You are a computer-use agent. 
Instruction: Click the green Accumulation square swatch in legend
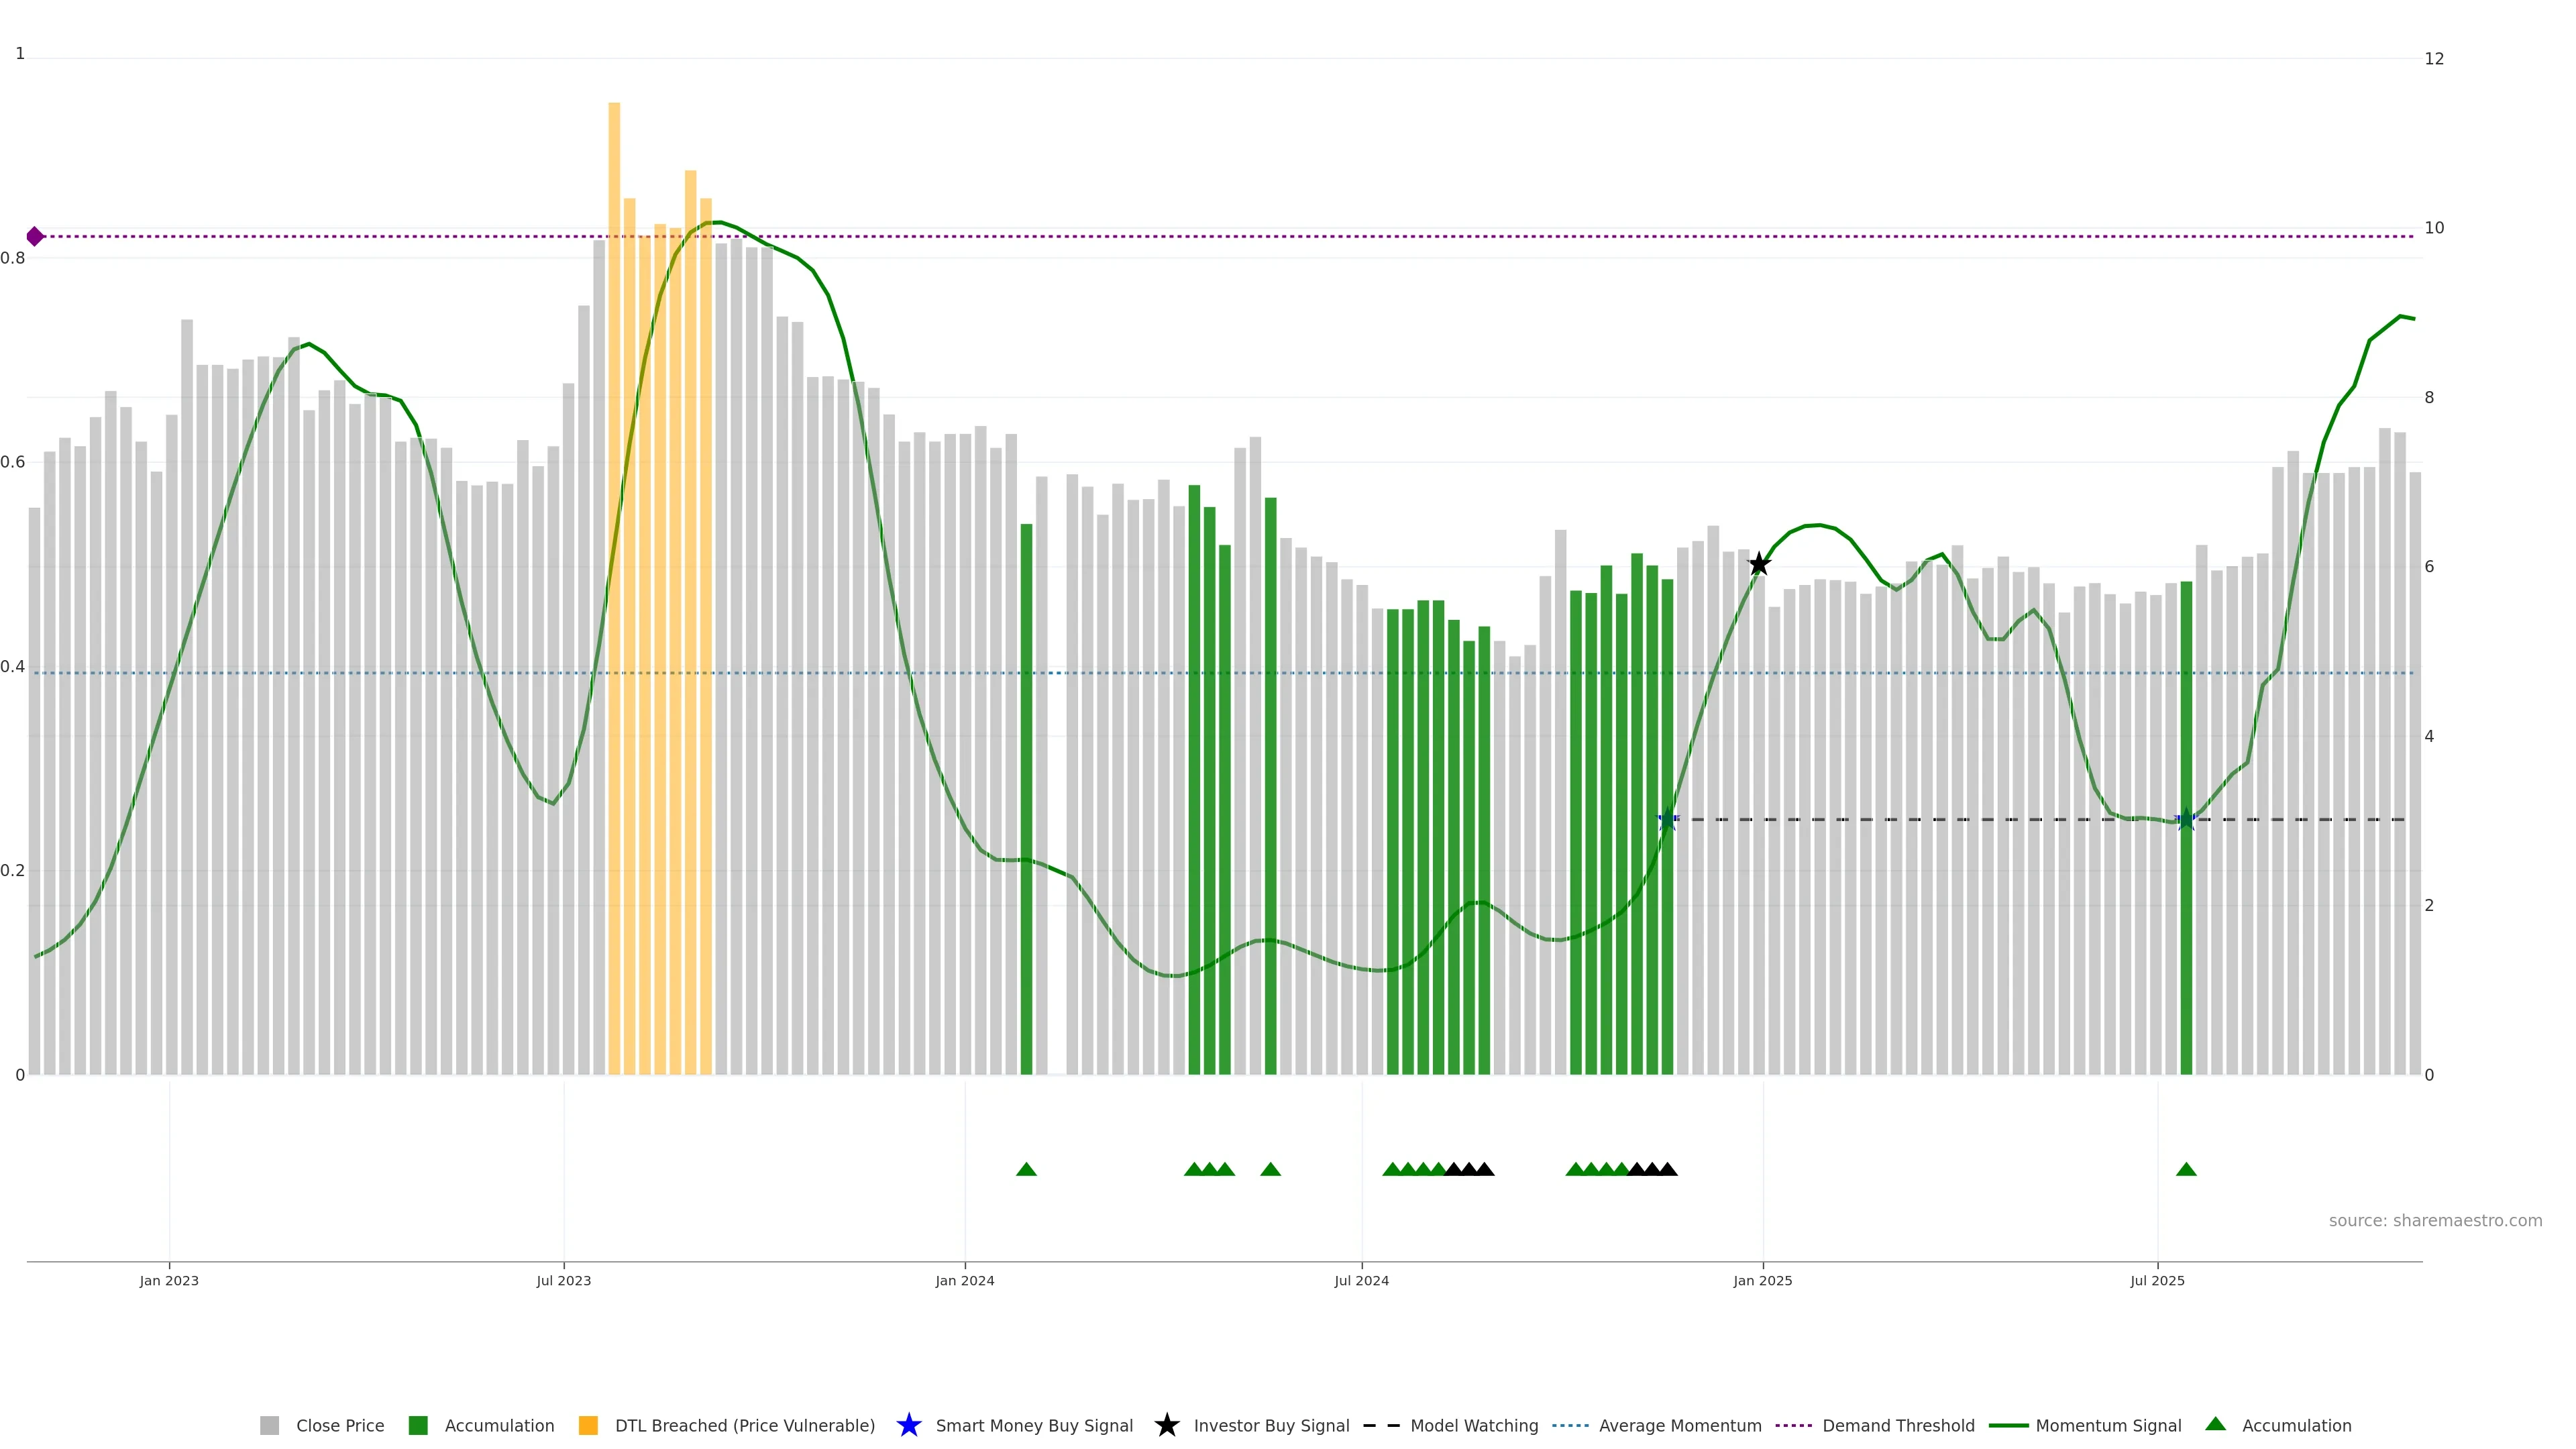(418, 1425)
